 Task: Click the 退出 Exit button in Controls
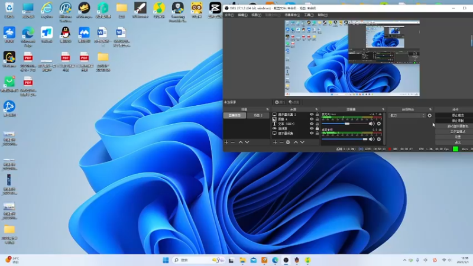pyautogui.click(x=458, y=142)
